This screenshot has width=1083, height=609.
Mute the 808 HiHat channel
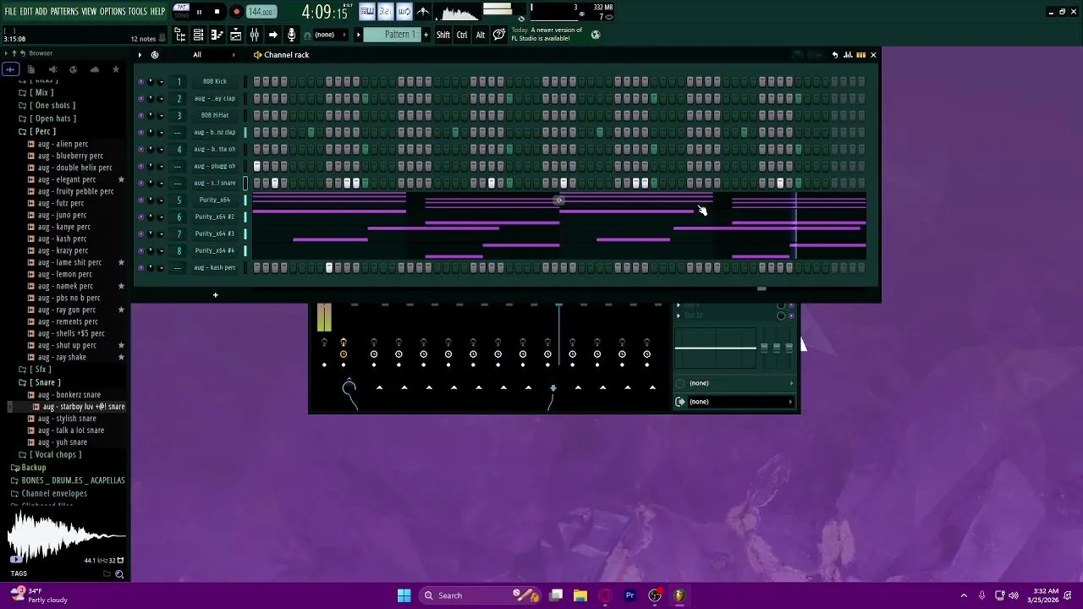tap(140, 115)
